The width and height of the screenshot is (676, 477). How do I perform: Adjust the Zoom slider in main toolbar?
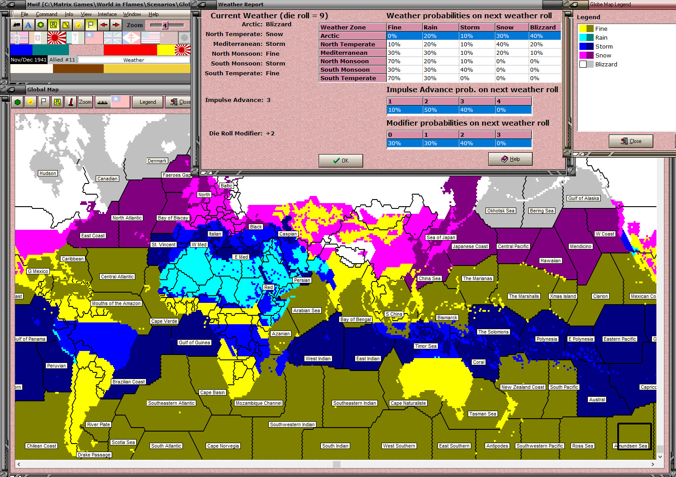click(x=165, y=25)
